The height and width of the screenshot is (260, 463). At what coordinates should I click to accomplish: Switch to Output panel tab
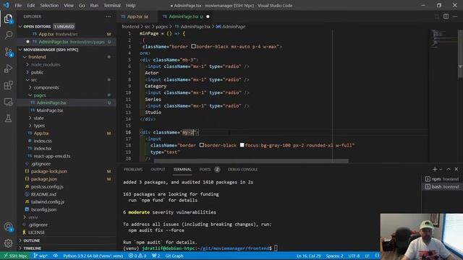158,169
